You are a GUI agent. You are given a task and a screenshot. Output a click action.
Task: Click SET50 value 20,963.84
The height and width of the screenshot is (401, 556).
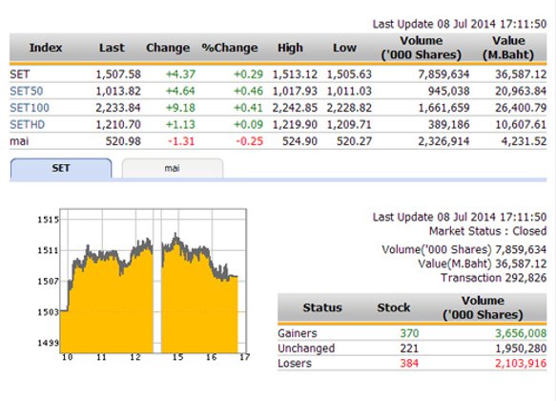[x=521, y=92]
